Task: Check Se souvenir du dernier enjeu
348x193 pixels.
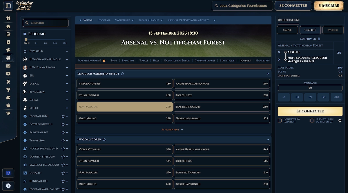Action: tap(312, 120)
